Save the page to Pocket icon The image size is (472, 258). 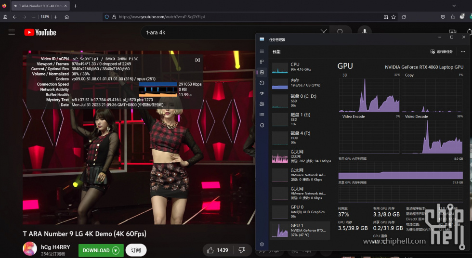[x=443, y=17]
